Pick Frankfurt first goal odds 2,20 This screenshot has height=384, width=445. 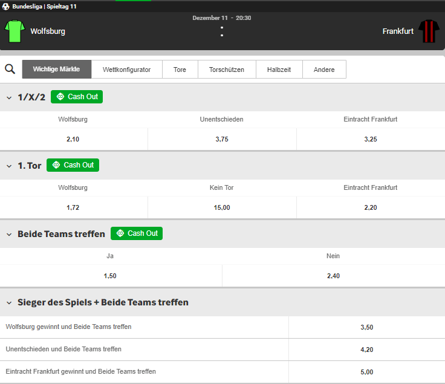coord(371,207)
